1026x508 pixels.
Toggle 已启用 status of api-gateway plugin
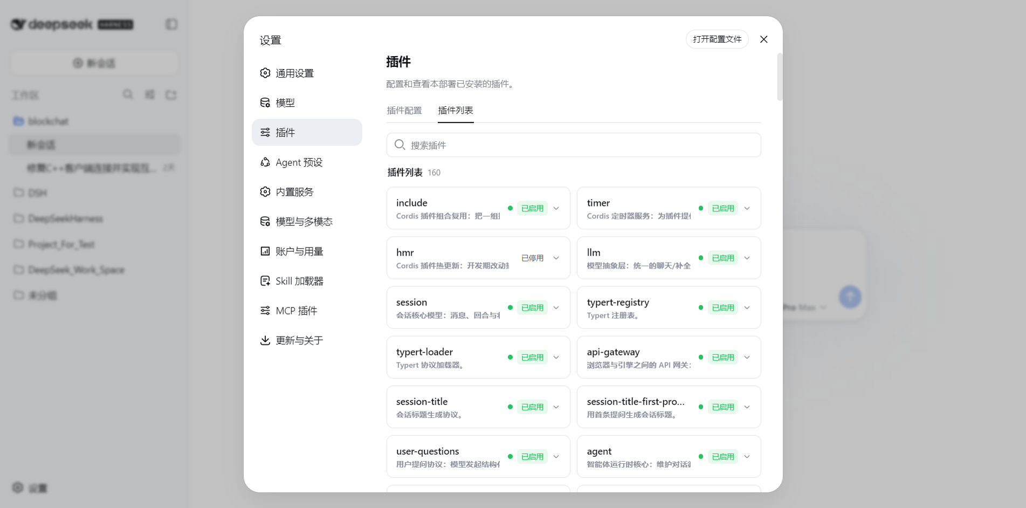point(723,357)
